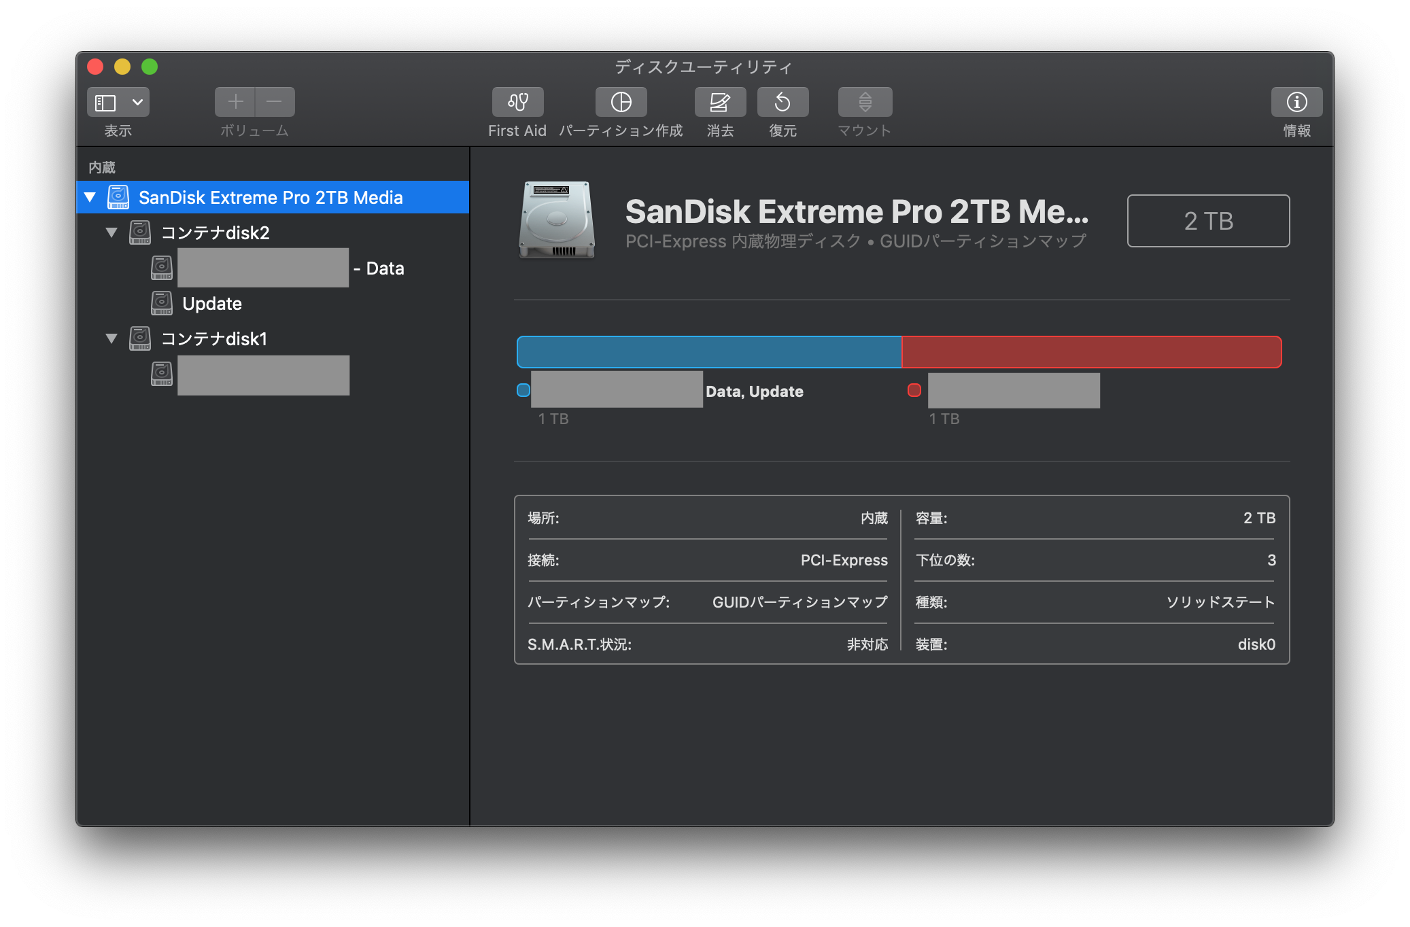
Task: Collapse the コンテナdisk1 tree triangle
Action: (x=111, y=338)
